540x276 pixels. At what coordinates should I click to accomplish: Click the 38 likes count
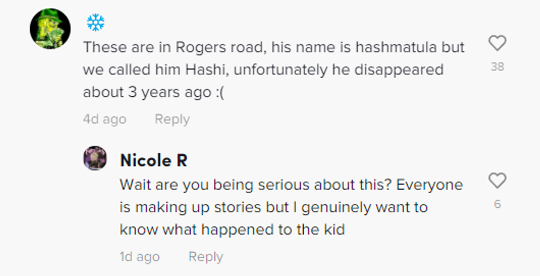[x=497, y=67]
